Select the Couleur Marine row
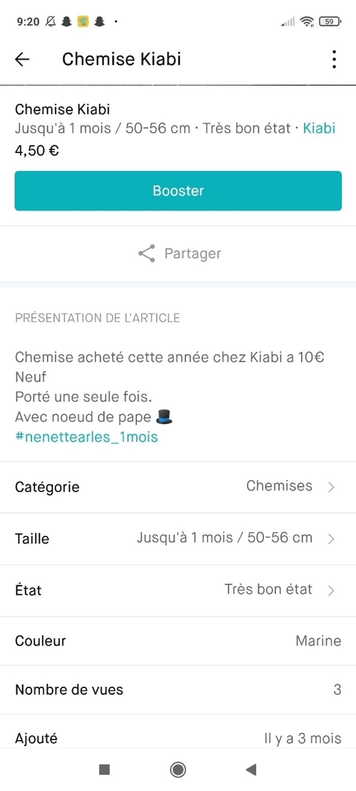The height and width of the screenshot is (791, 356). click(178, 641)
